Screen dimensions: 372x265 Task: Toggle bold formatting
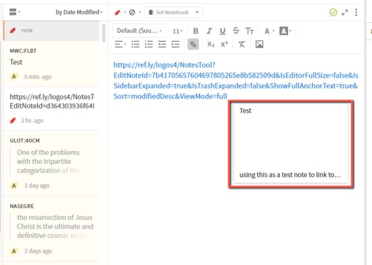195,31
